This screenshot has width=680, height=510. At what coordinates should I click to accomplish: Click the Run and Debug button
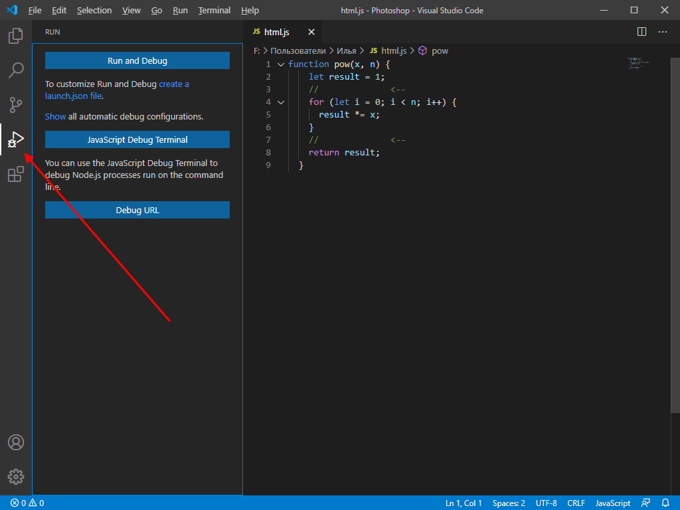pyautogui.click(x=137, y=60)
